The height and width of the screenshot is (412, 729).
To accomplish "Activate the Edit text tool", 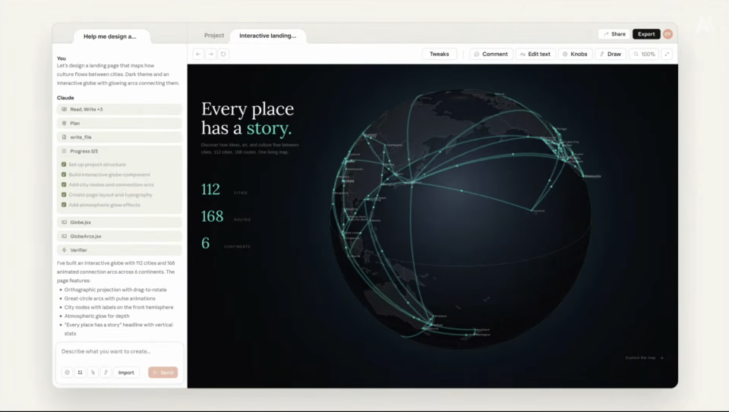I will (x=535, y=54).
